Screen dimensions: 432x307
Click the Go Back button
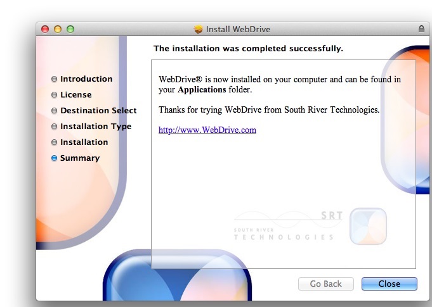click(x=325, y=284)
